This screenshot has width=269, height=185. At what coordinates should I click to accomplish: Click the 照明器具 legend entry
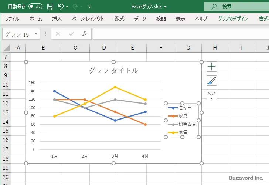coord(182,124)
